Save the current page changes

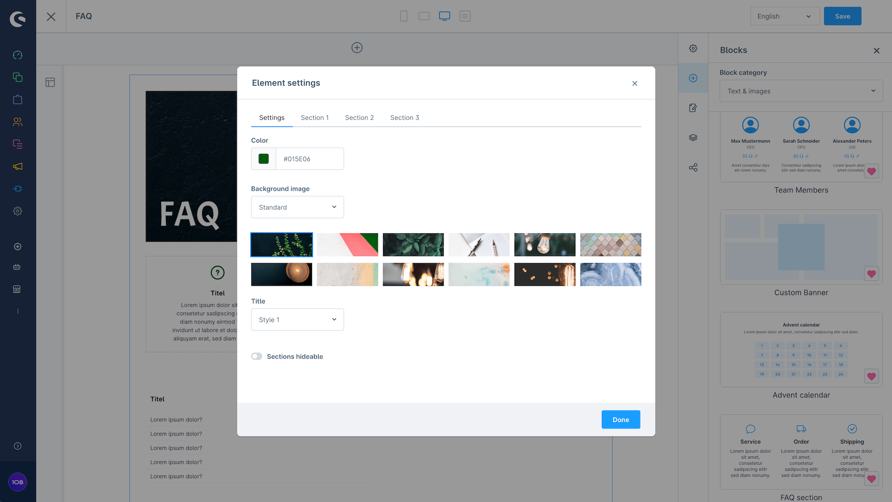(x=842, y=16)
